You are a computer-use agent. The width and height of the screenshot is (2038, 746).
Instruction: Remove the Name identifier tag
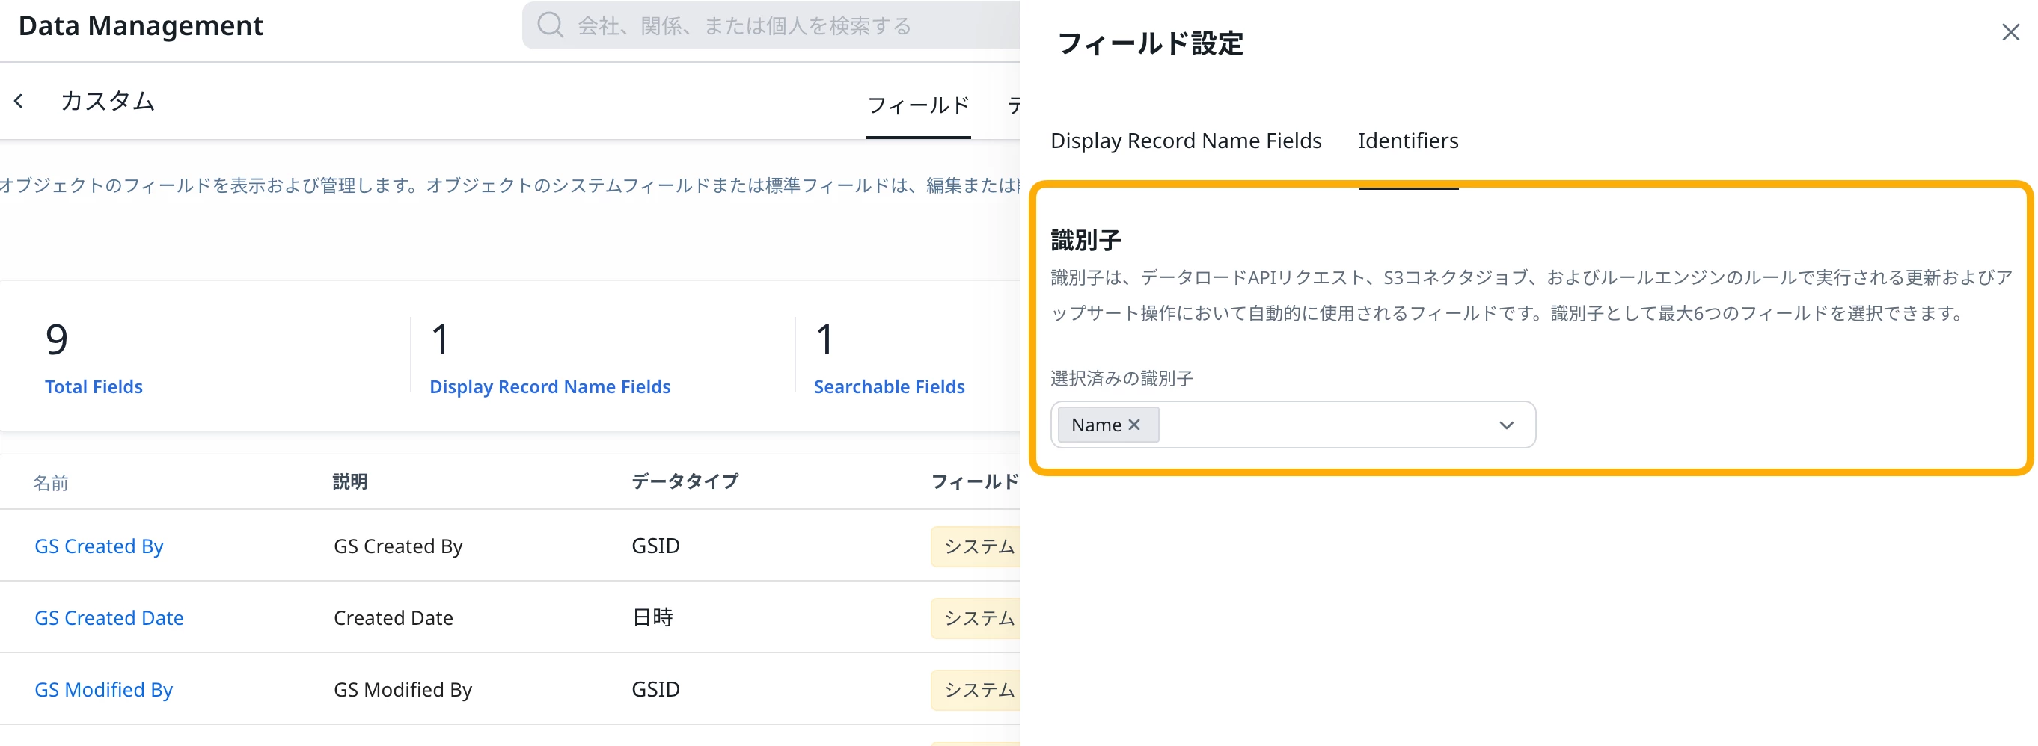click(1134, 425)
